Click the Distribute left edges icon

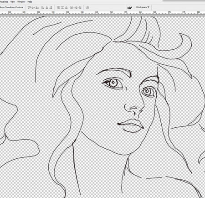[72, 7]
